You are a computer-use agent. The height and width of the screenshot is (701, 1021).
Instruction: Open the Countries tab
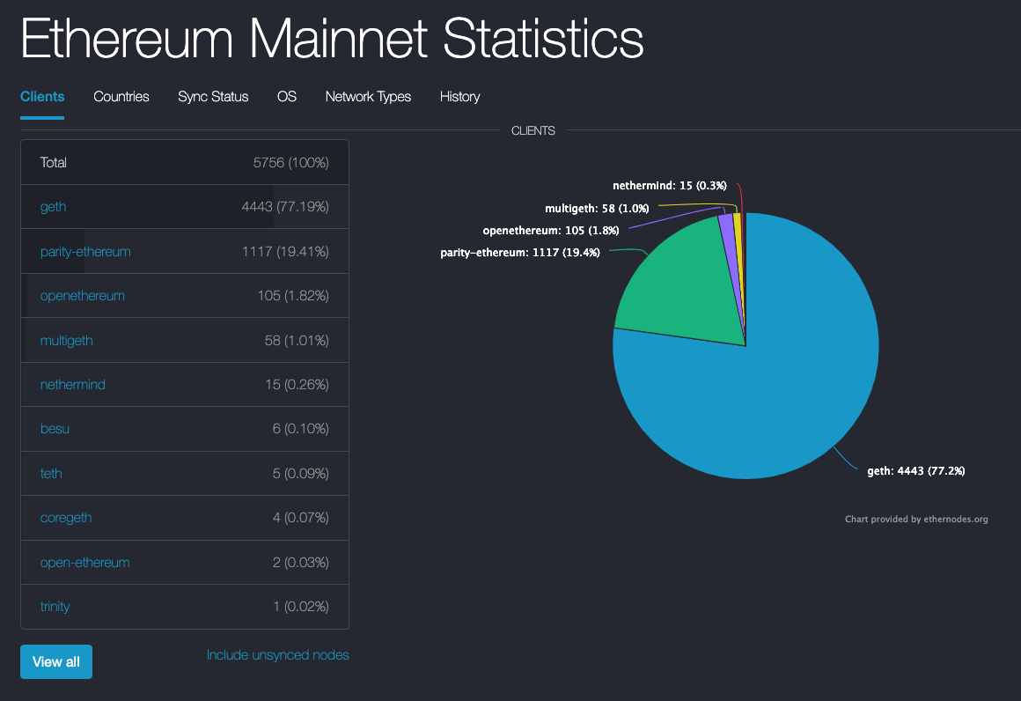tap(121, 96)
